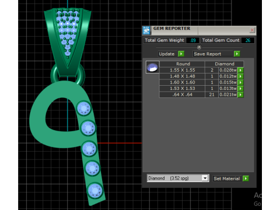Select the Total Gem Weight value field
280x210 pixels.
(x=192, y=40)
